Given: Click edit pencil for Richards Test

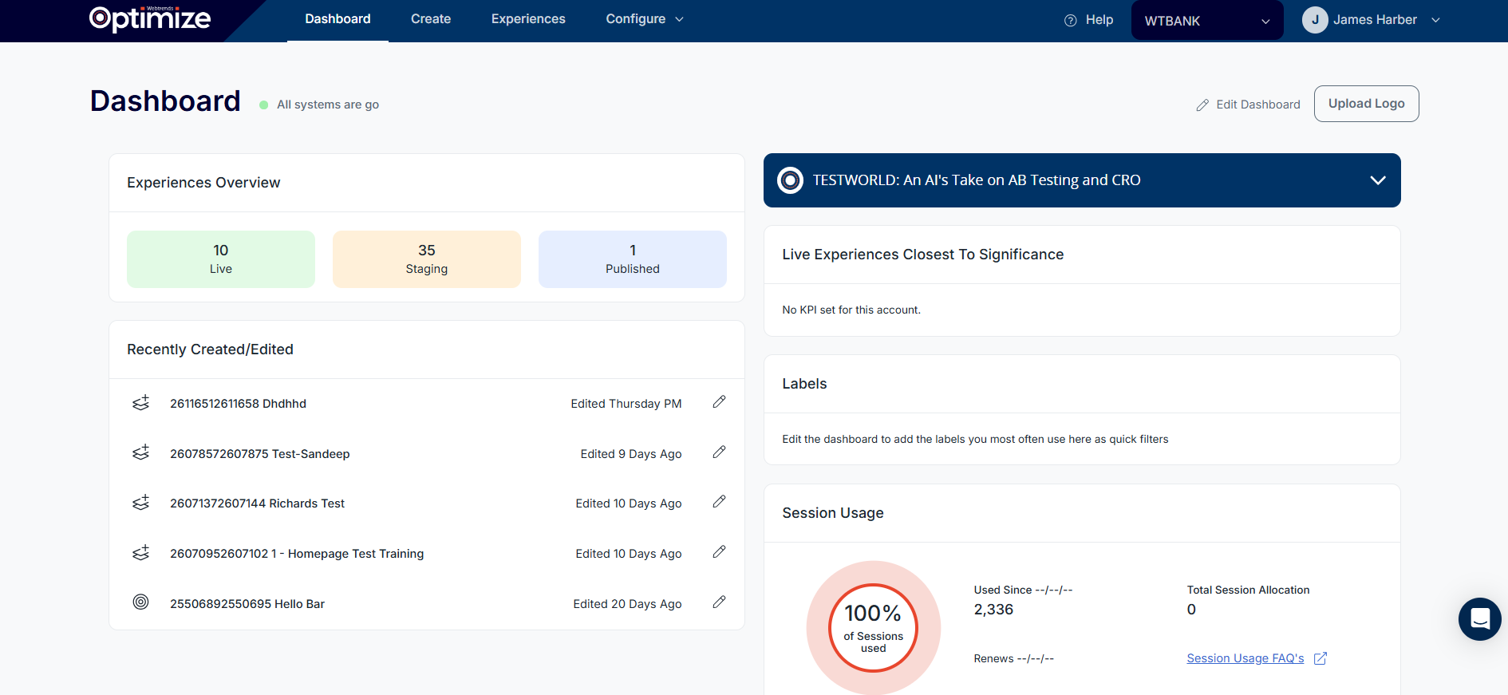Looking at the screenshot, I should tap(719, 502).
